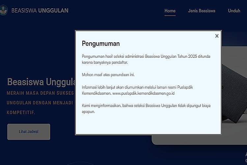Click the BEASISWA UNGGULAN site title

[x=40, y=11]
